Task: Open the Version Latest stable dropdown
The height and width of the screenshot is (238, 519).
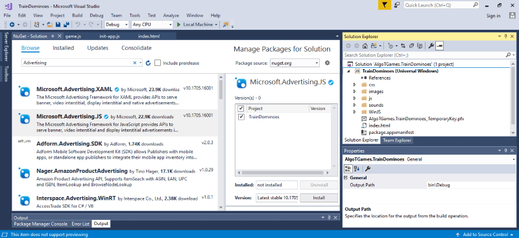Action: click(277, 198)
